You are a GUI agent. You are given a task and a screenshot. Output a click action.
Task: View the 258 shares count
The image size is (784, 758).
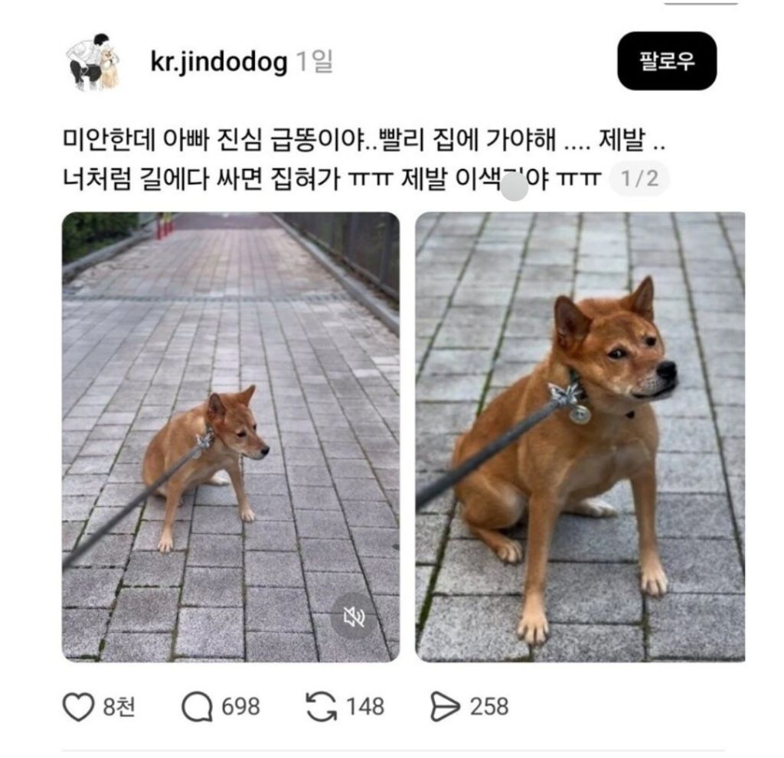click(489, 707)
